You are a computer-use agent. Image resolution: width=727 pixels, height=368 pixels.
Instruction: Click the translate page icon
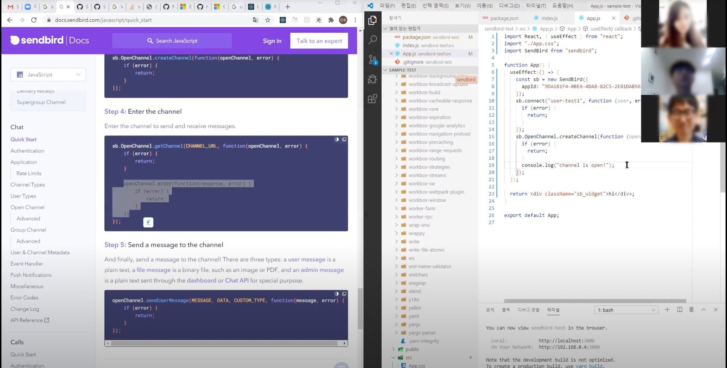256,20
